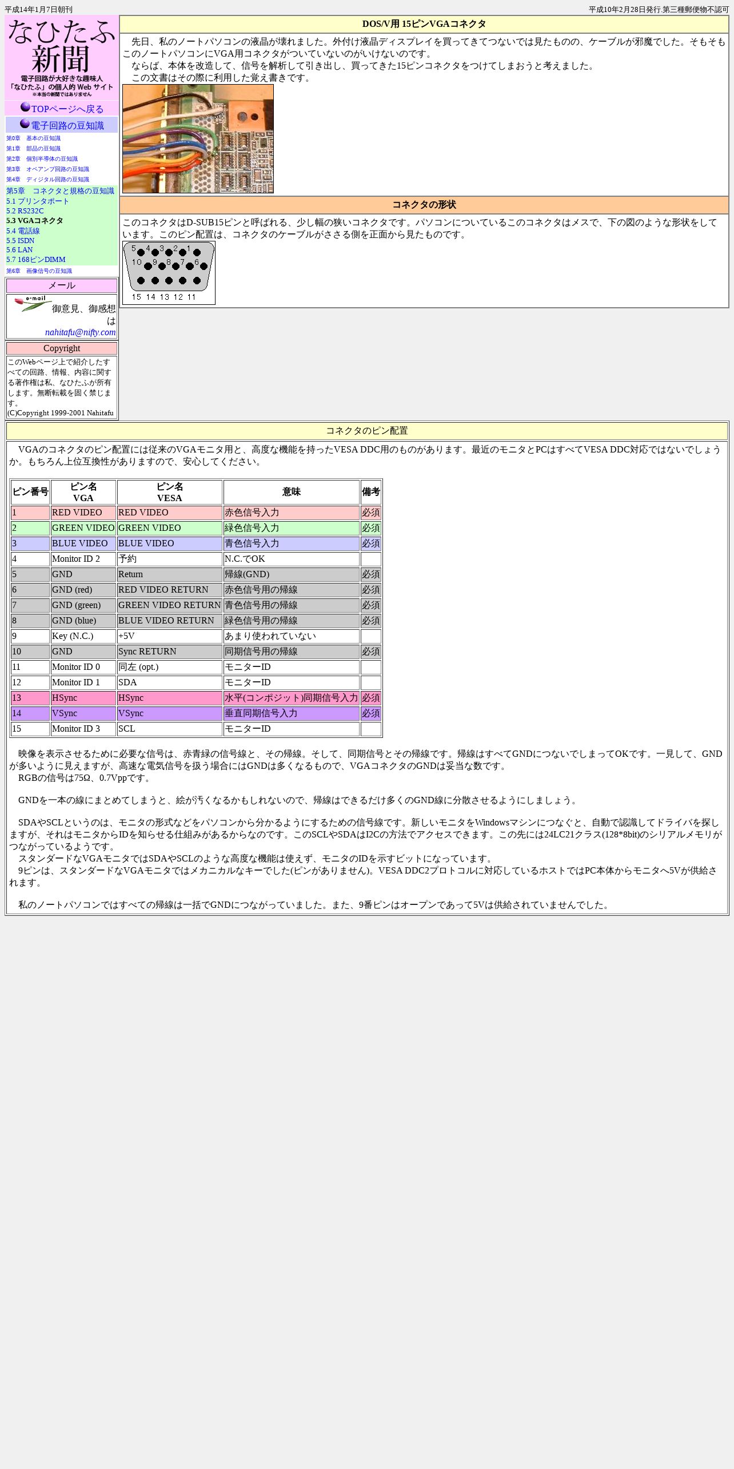Click the BLUE VIDEO RETURN cell

click(x=170, y=621)
